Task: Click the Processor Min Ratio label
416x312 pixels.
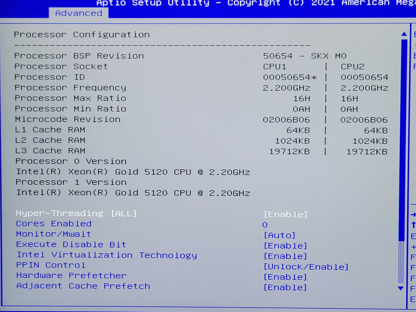Action: click(x=70, y=109)
